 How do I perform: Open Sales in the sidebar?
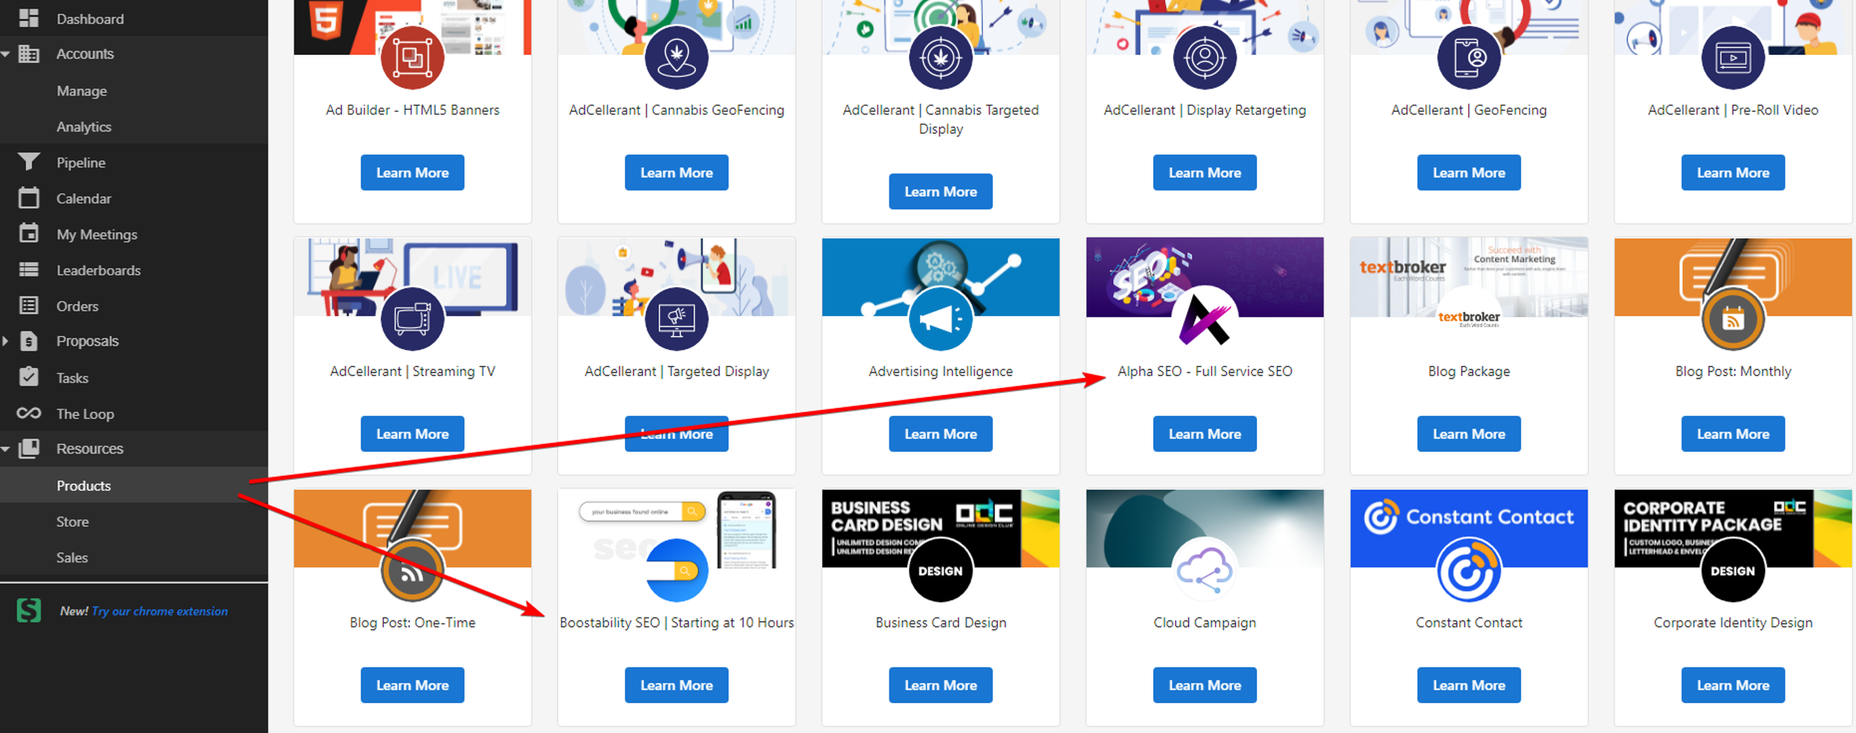(72, 557)
